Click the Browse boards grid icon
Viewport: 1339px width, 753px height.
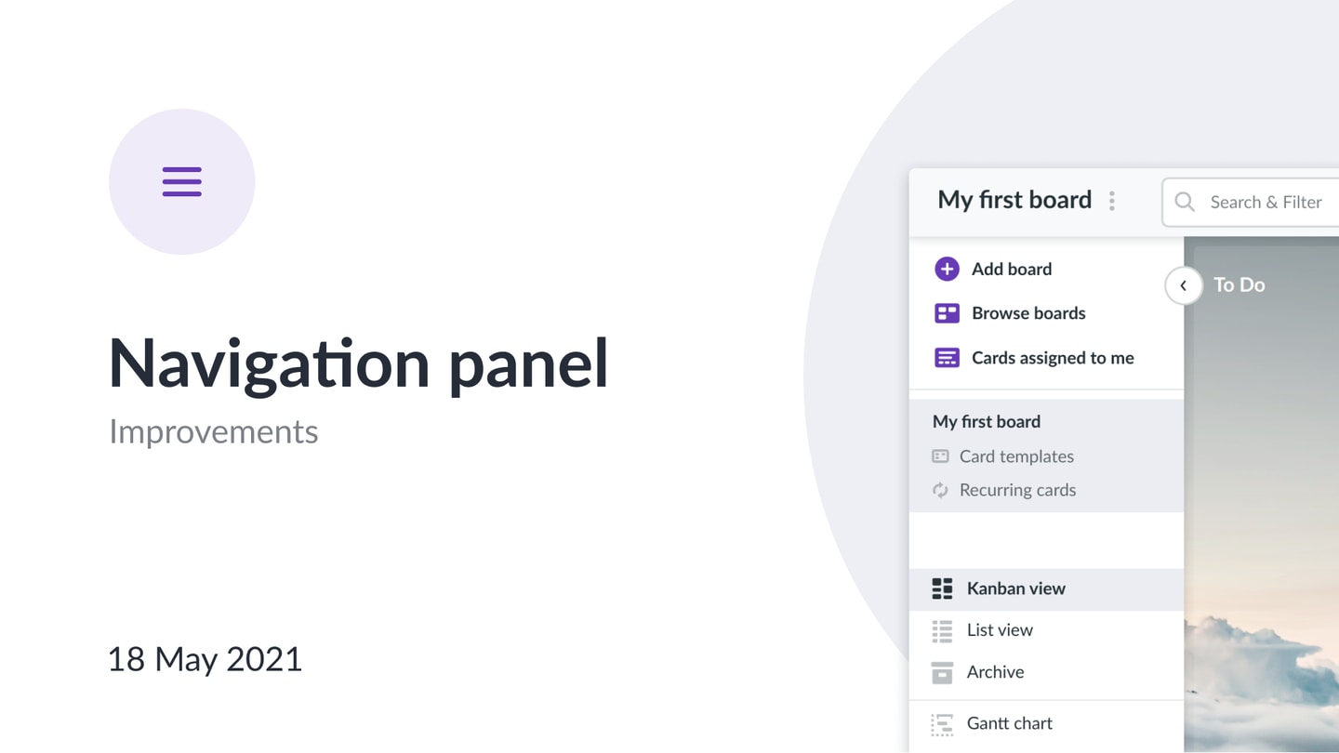pos(947,313)
